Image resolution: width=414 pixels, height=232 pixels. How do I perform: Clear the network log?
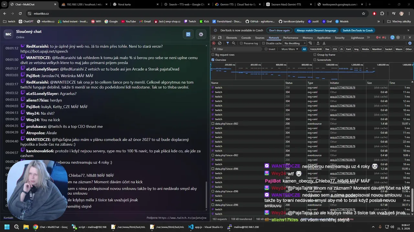220,43
